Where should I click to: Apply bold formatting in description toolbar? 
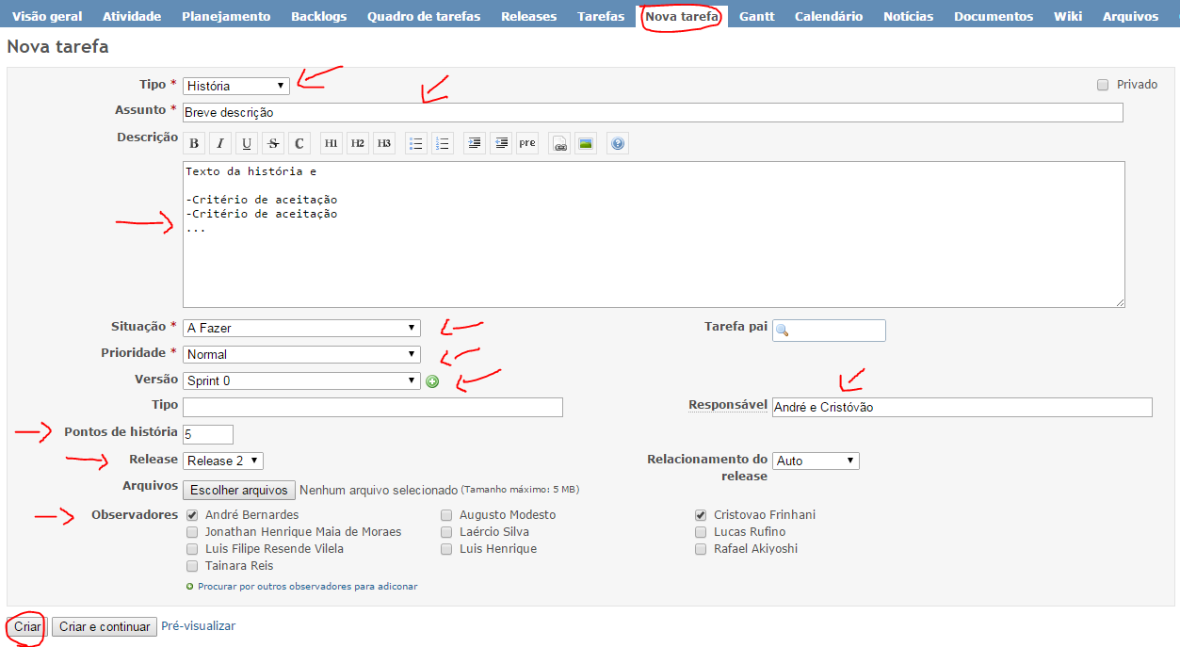(194, 143)
